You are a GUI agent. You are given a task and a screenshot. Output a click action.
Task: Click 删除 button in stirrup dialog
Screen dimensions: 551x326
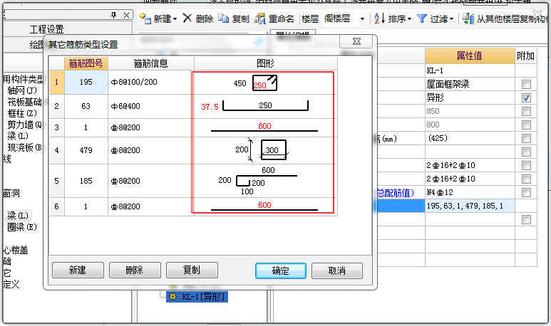(x=135, y=270)
